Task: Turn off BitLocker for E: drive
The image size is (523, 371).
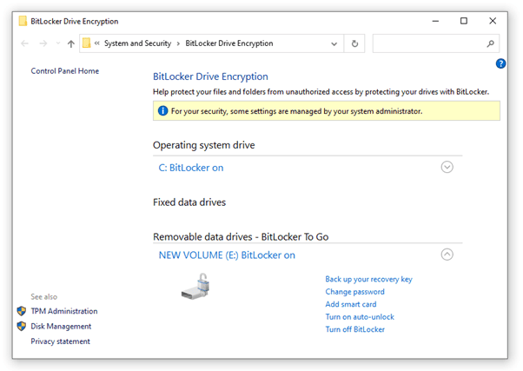Action: click(354, 329)
